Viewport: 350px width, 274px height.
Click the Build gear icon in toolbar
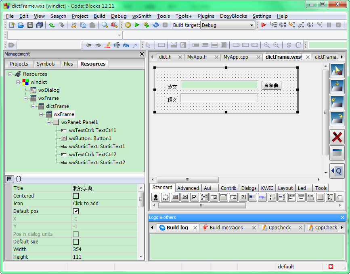click(128, 25)
